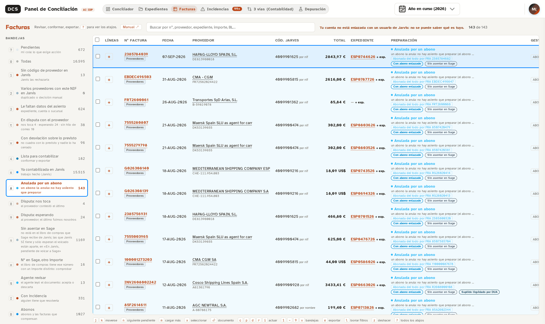
Task: Go to the Depuración tab
Action: tap(312, 9)
